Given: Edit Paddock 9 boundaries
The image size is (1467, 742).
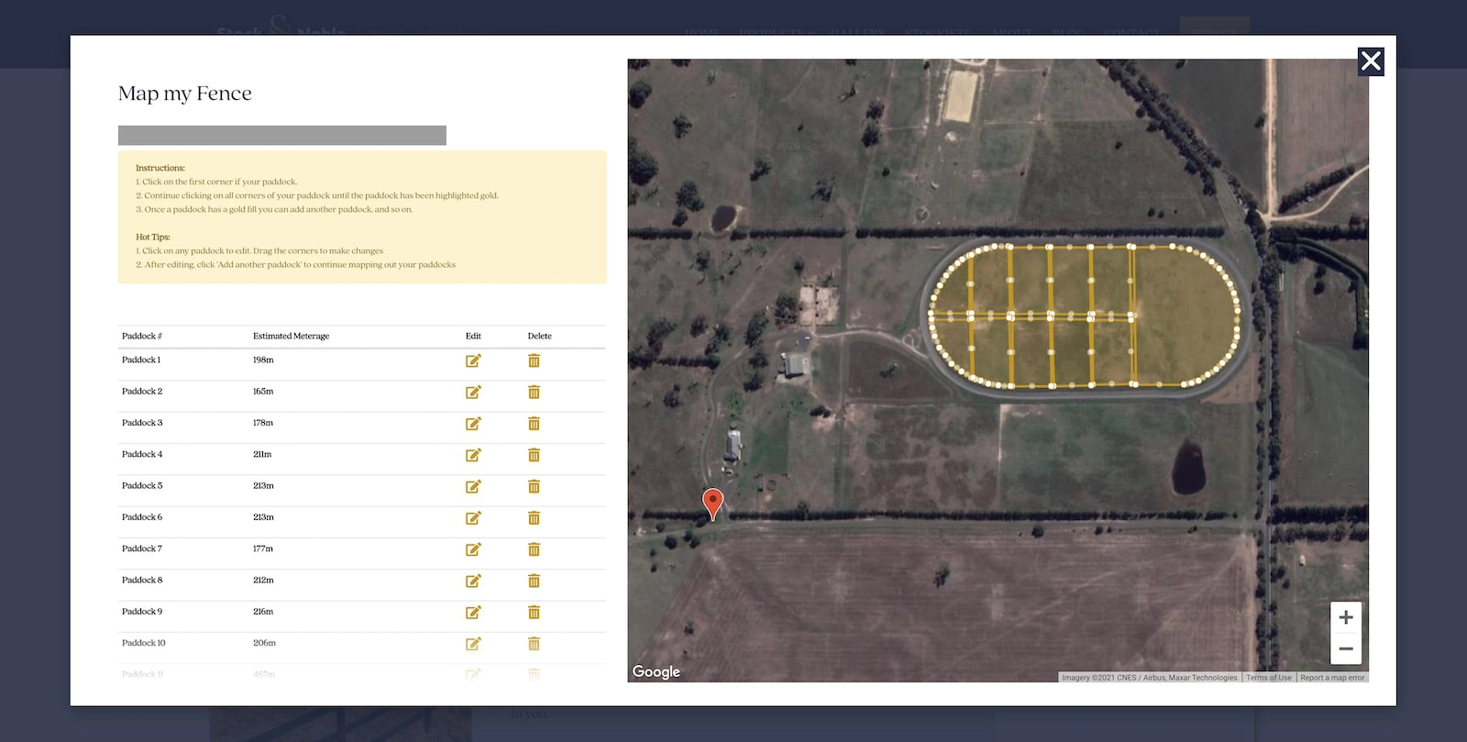Looking at the screenshot, I should click(473, 613).
